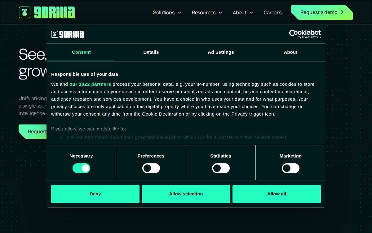Click the 9orilla logo in the header
The image size is (372, 233).
tap(47, 12)
